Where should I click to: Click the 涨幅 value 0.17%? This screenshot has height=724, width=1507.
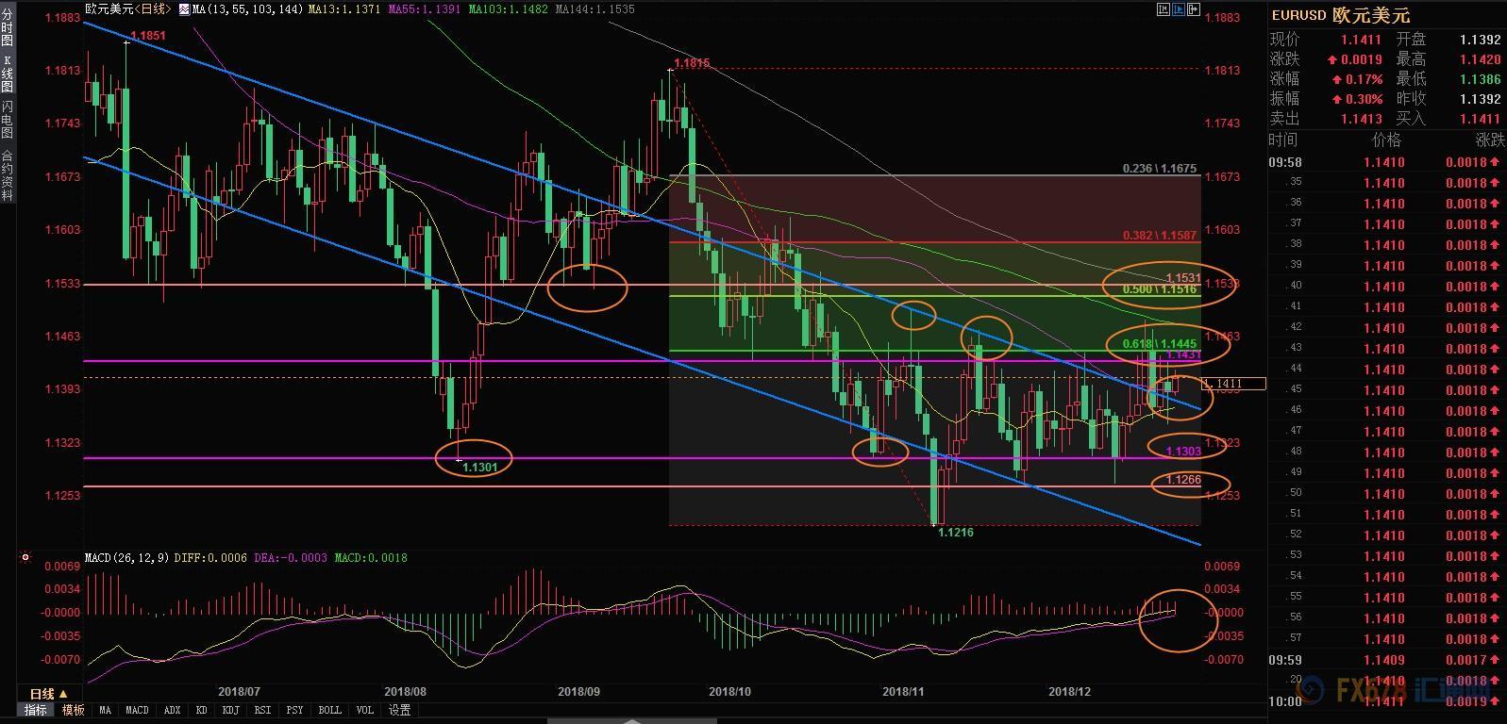click(1364, 79)
